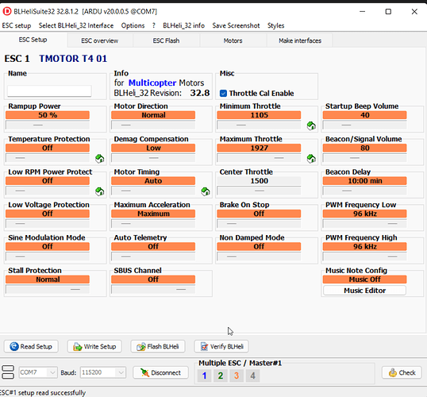This screenshot has height=397, width=427.
Task: Reset Low RPM Power Protect house icon
Action: coord(100,191)
